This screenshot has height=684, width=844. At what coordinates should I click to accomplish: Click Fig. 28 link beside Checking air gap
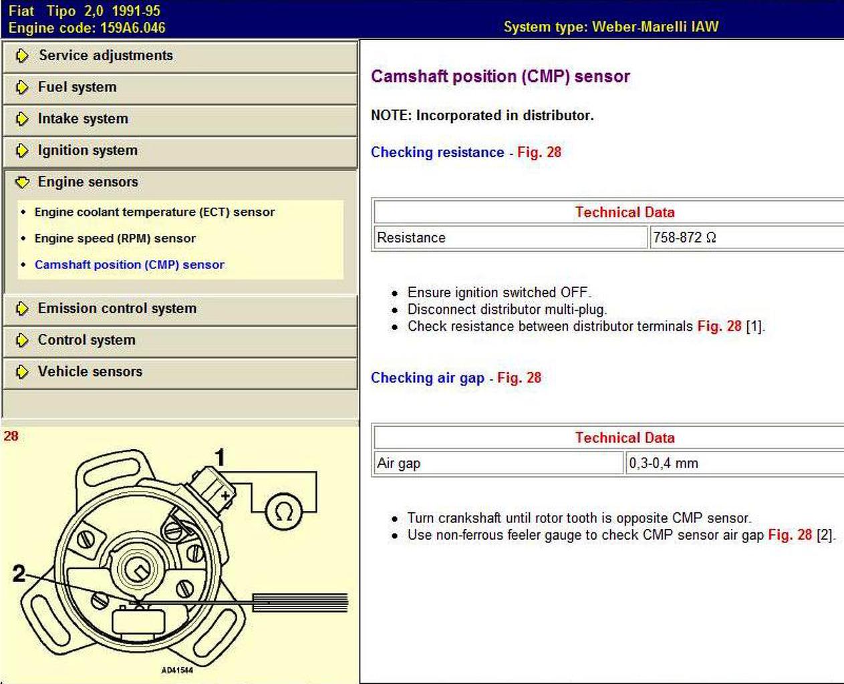[519, 378]
